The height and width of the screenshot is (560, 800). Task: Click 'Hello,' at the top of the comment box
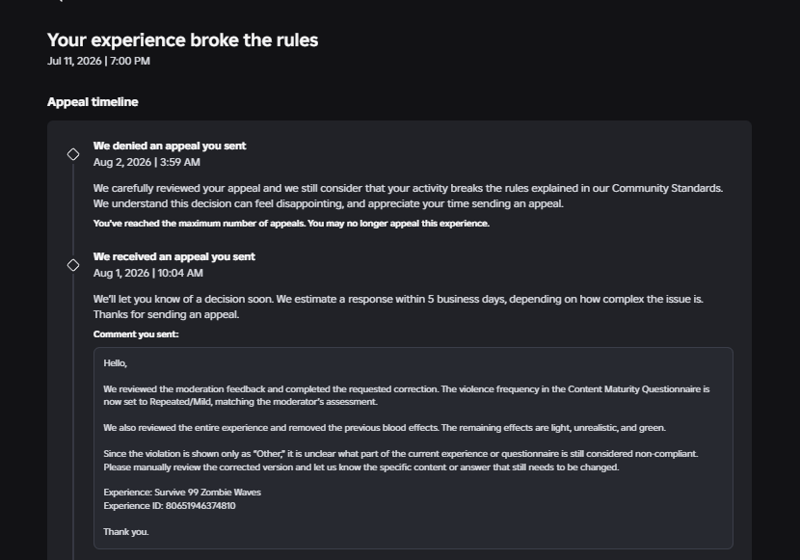tap(116, 363)
